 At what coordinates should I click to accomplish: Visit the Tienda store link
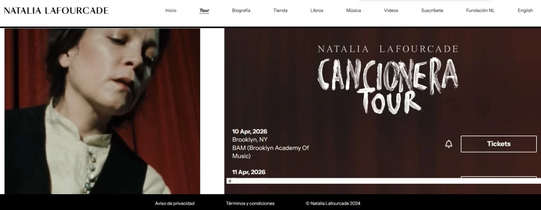click(280, 11)
